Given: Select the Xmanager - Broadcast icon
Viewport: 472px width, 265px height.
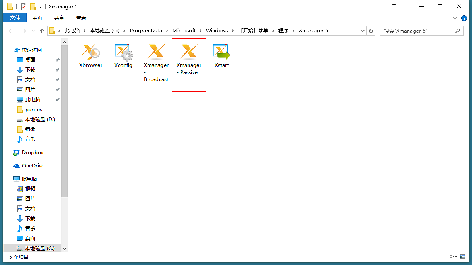Looking at the screenshot, I should 156,53.
